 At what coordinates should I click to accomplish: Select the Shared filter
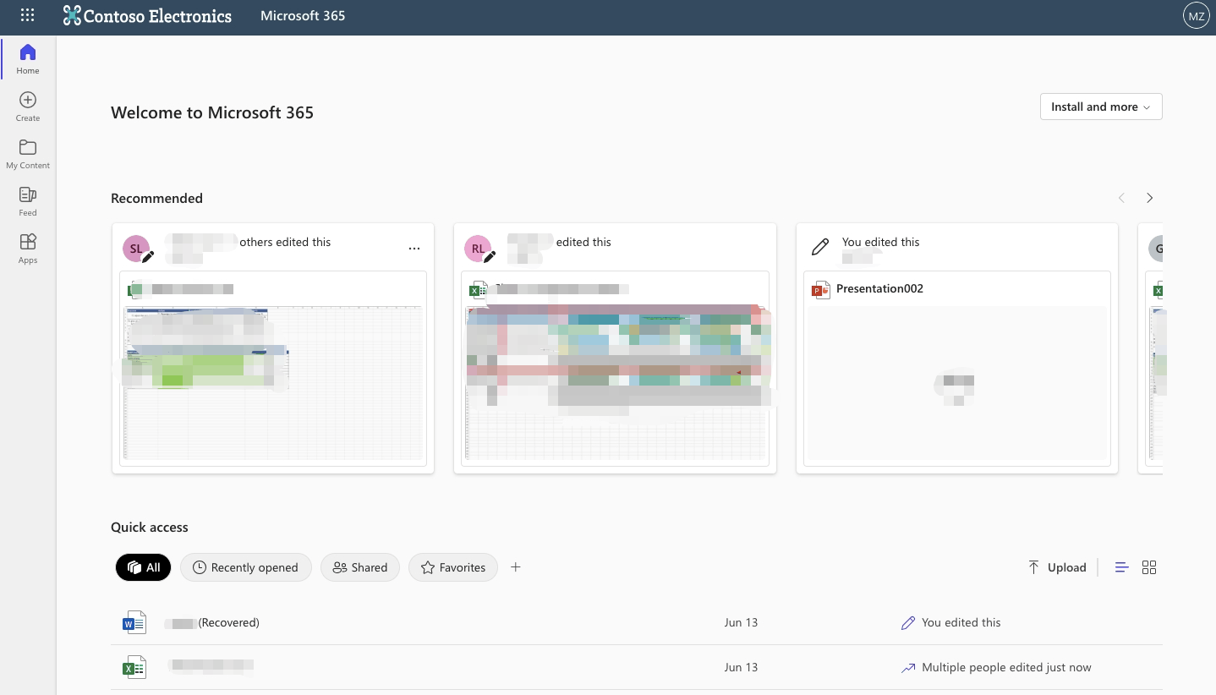tap(360, 567)
